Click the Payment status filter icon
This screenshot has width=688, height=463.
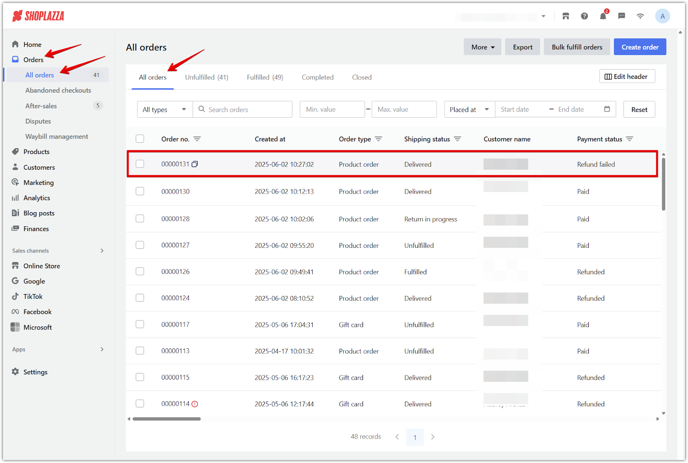tap(630, 139)
